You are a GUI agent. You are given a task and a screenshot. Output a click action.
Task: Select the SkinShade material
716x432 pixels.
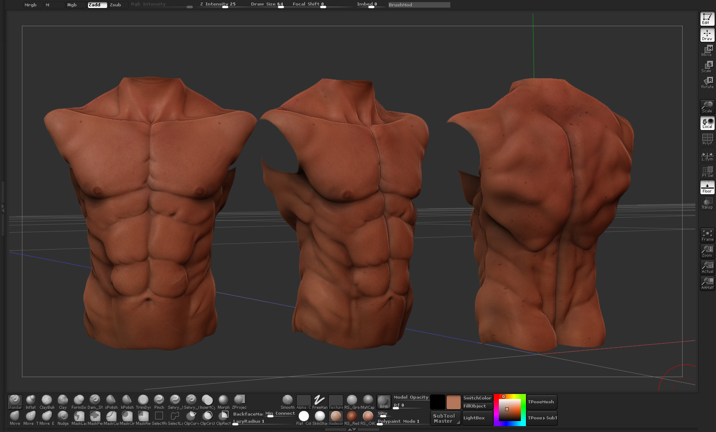click(320, 418)
